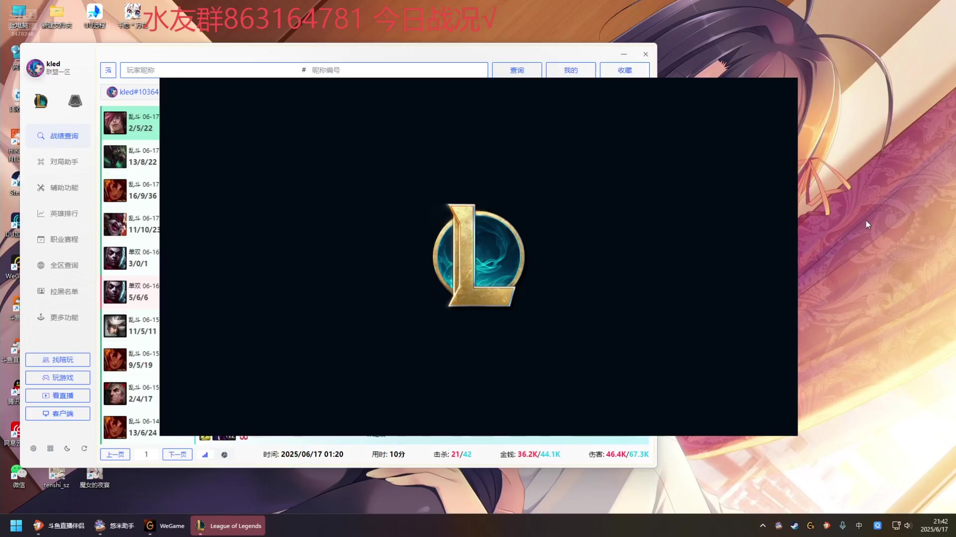Image resolution: width=956 pixels, height=537 pixels.
Task: Switch to the TFT helmet icon in sidebar
Action: click(75, 101)
